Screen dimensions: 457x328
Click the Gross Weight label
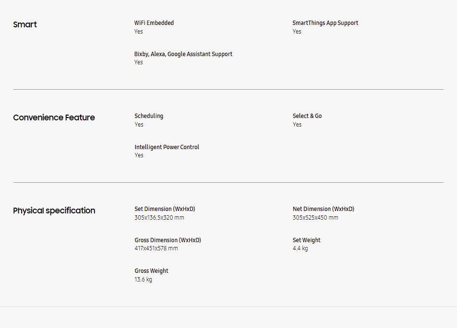pyautogui.click(x=151, y=271)
